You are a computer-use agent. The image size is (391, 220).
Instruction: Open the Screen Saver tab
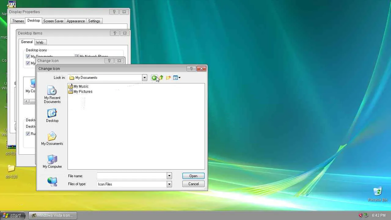pyautogui.click(x=53, y=21)
